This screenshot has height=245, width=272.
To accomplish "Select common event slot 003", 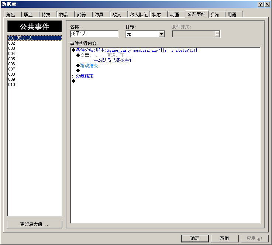I will tap(35, 48).
